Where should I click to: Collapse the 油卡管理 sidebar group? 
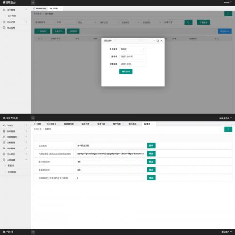26,10
